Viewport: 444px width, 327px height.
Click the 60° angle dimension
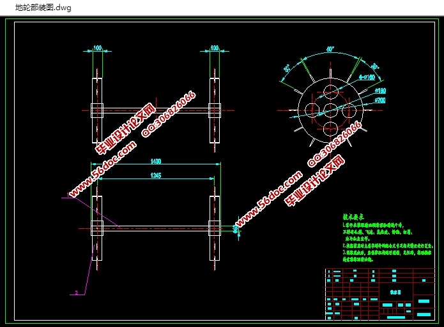[330, 48]
